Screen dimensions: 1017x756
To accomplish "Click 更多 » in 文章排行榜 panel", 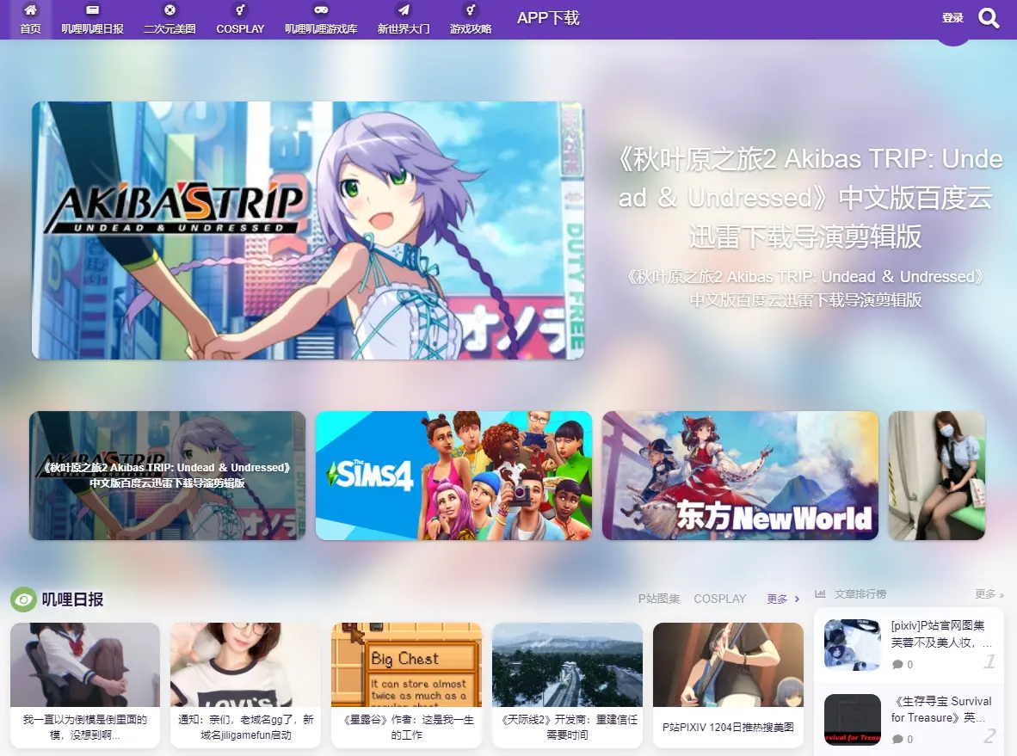I will pos(989,594).
